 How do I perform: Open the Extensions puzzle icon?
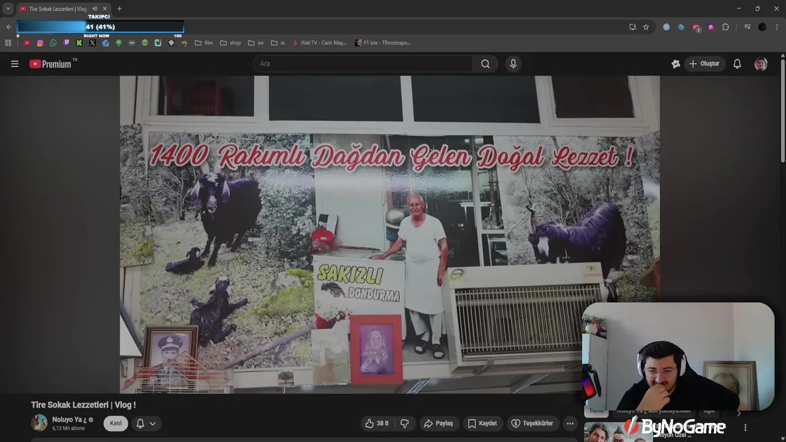coord(725,27)
